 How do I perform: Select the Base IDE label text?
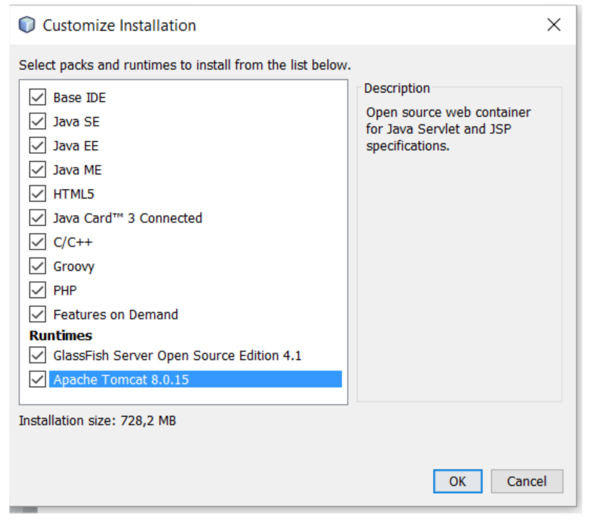[x=80, y=98]
